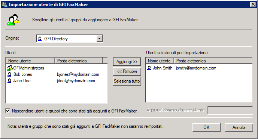
Task: Sort left list by Nome utente
Action: tap(30, 61)
